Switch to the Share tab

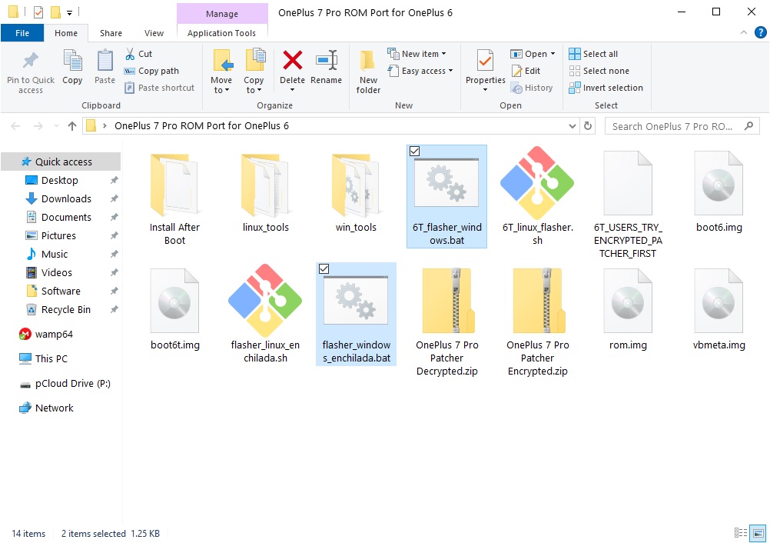tap(111, 33)
